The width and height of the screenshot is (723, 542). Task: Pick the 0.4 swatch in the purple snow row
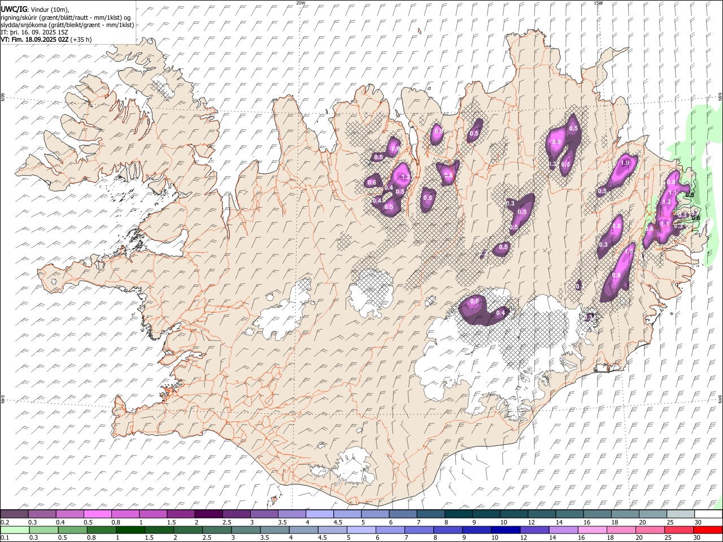(x=70, y=514)
